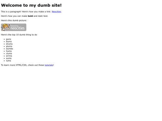Click the hosted by neocities badge image
The width and height of the screenshot is (162, 121).
click(13, 27)
